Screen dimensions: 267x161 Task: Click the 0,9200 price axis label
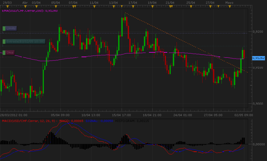pyautogui.click(x=257, y=32)
